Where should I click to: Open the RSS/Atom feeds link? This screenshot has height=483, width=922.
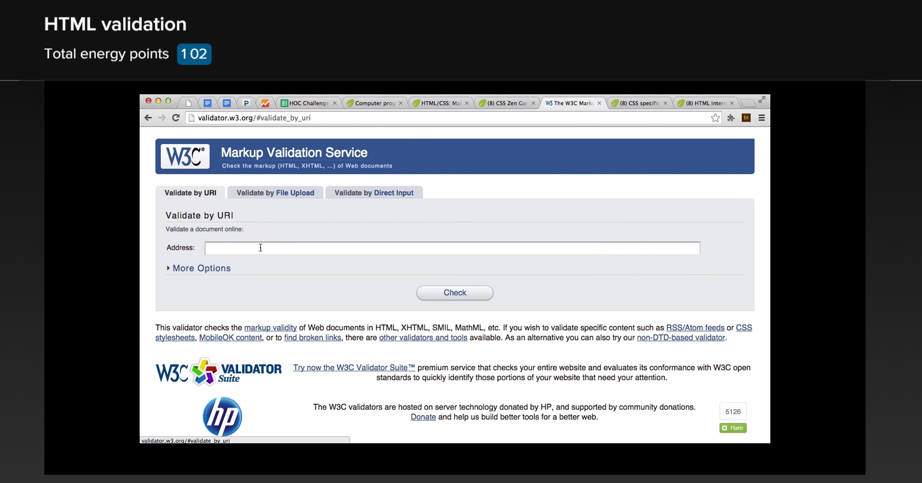(x=695, y=327)
